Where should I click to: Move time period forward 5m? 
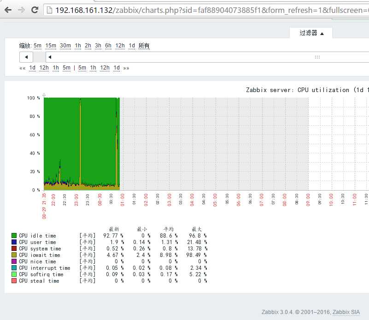pos(82,68)
